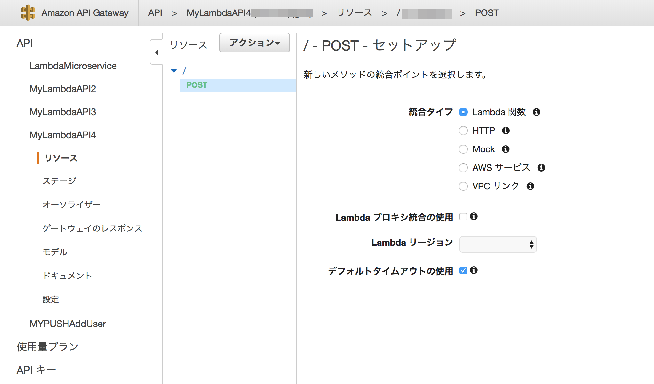Go to モデル in the sidebar
This screenshot has width=654, height=384.
click(x=55, y=252)
